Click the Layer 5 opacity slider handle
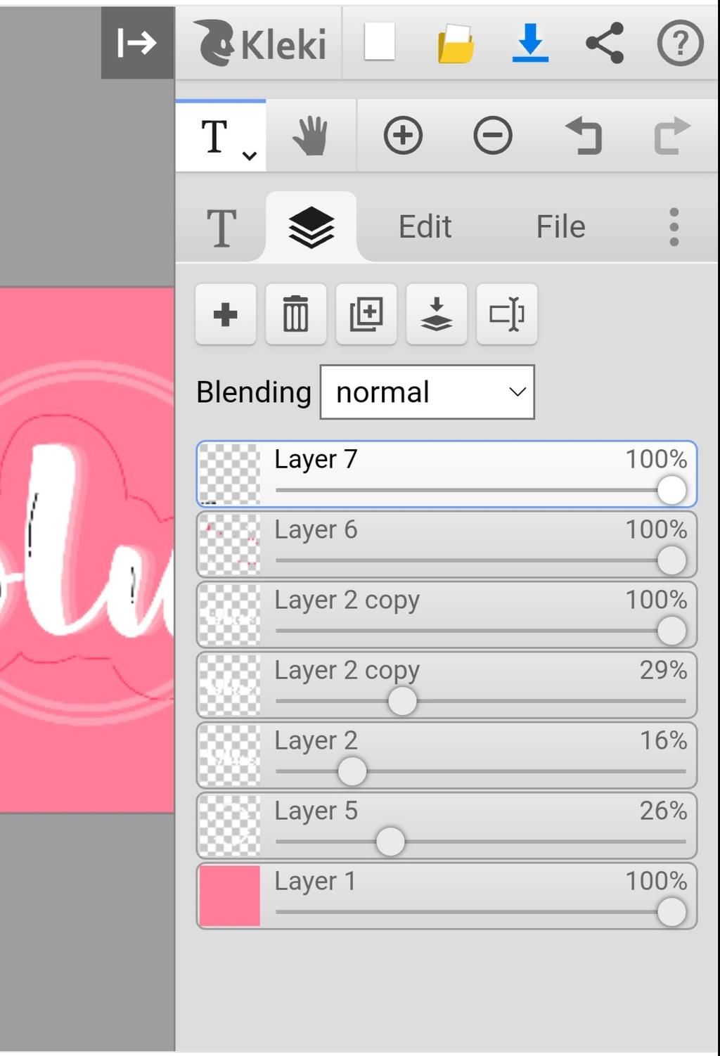 [390, 842]
